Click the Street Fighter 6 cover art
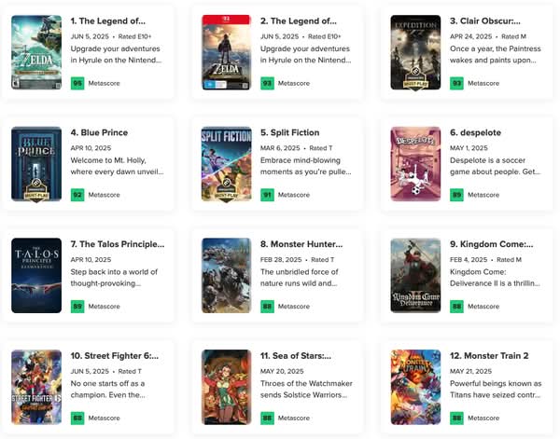This screenshot has width=560, height=439. click(36, 388)
